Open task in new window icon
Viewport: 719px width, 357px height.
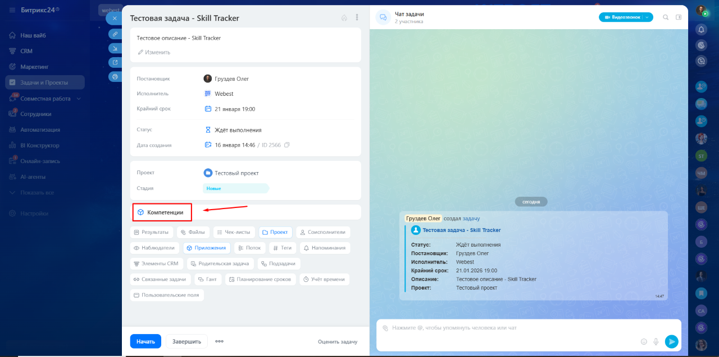pyautogui.click(x=115, y=62)
